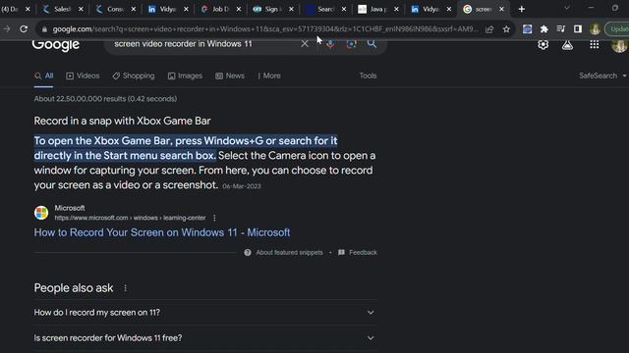Switch to News results tab
The height and width of the screenshot is (353, 629).
pyautogui.click(x=230, y=76)
